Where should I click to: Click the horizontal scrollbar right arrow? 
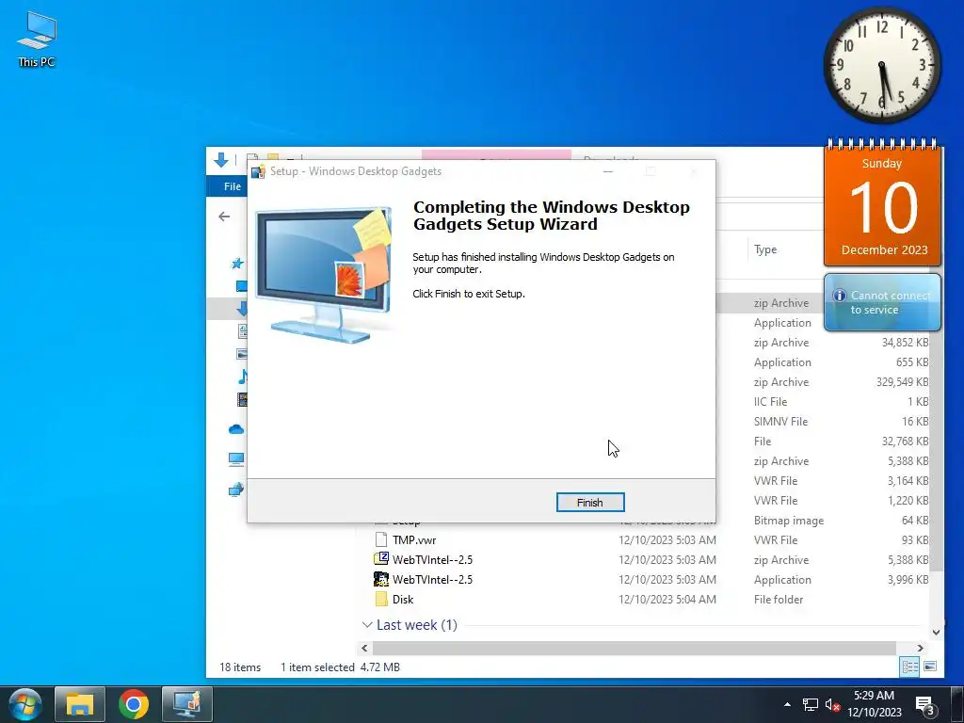(921, 648)
